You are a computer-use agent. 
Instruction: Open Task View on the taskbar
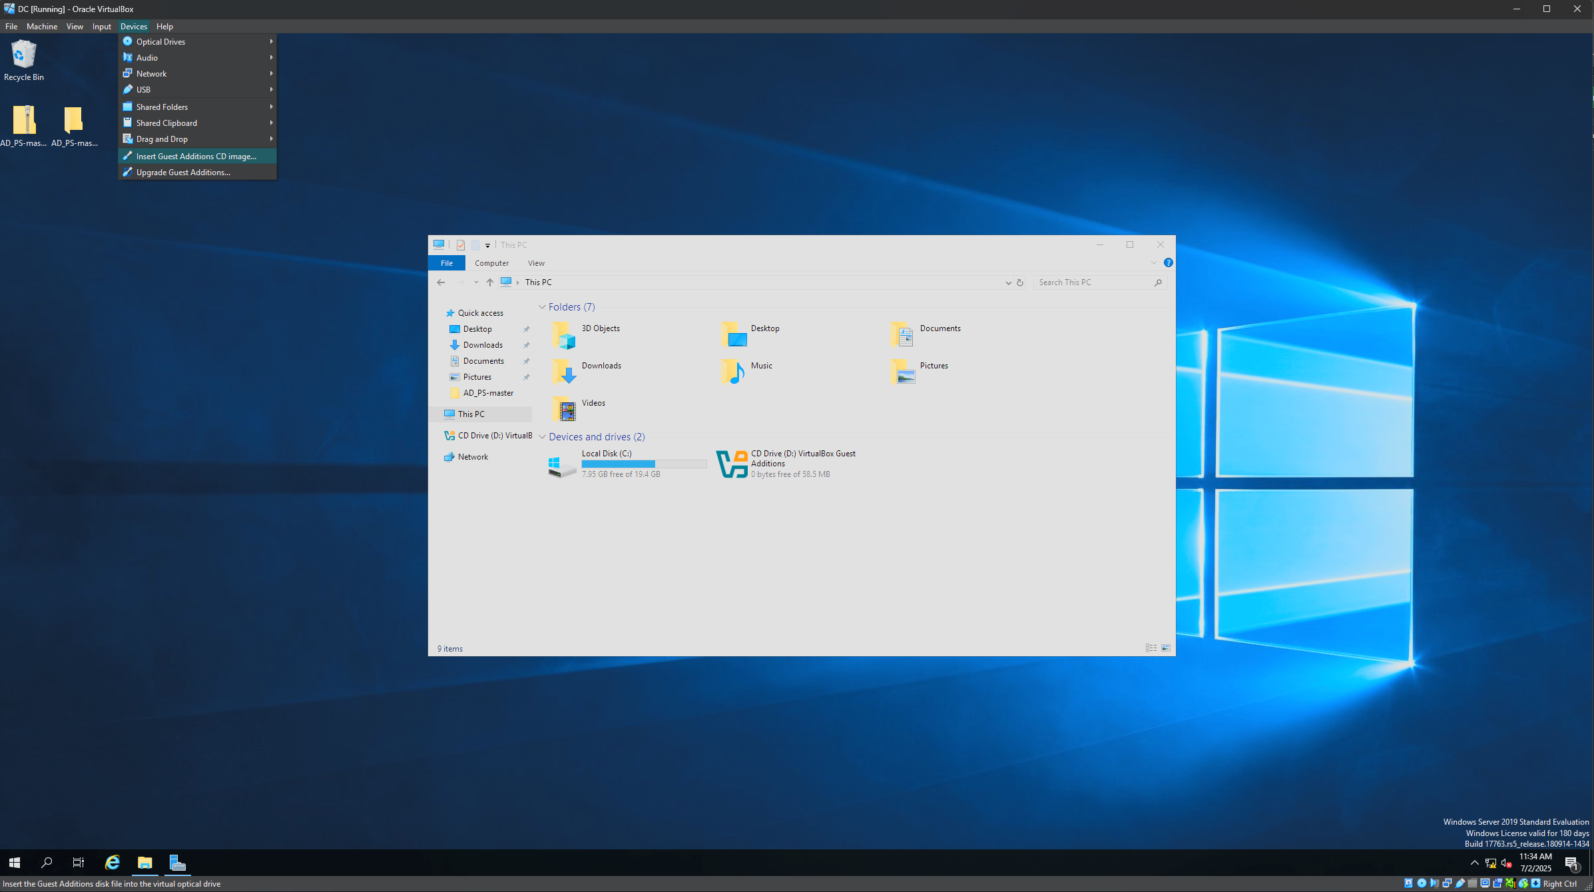(x=79, y=863)
